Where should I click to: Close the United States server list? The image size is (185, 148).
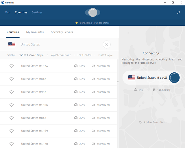tap(107, 45)
